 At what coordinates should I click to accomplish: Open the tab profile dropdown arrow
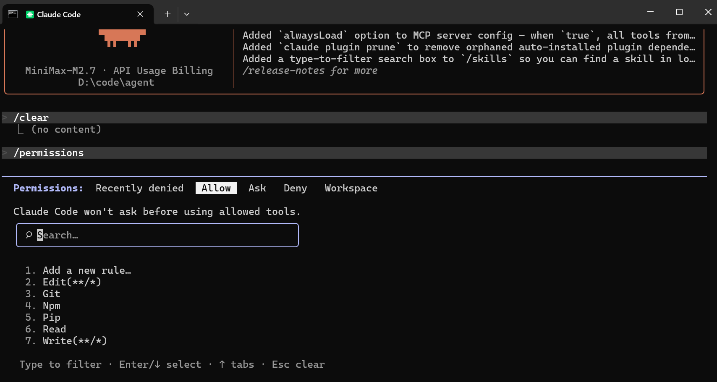click(187, 14)
